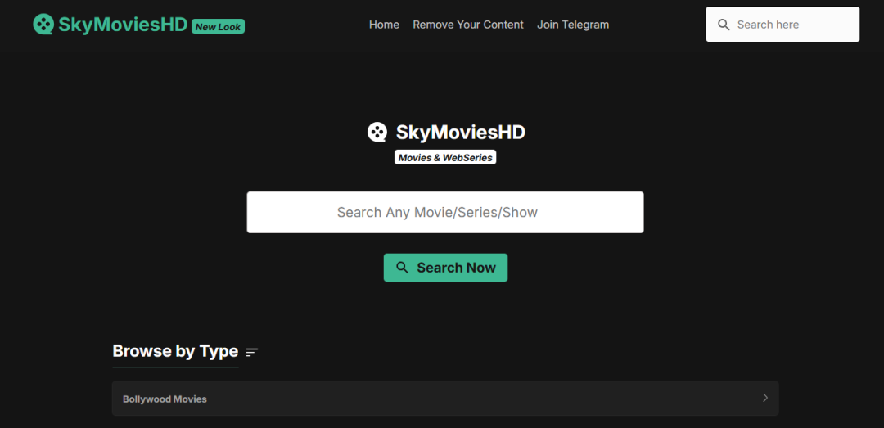Image resolution: width=884 pixels, height=428 pixels.
Task: Click the green film reel logo icon
Action: point(43,25)
